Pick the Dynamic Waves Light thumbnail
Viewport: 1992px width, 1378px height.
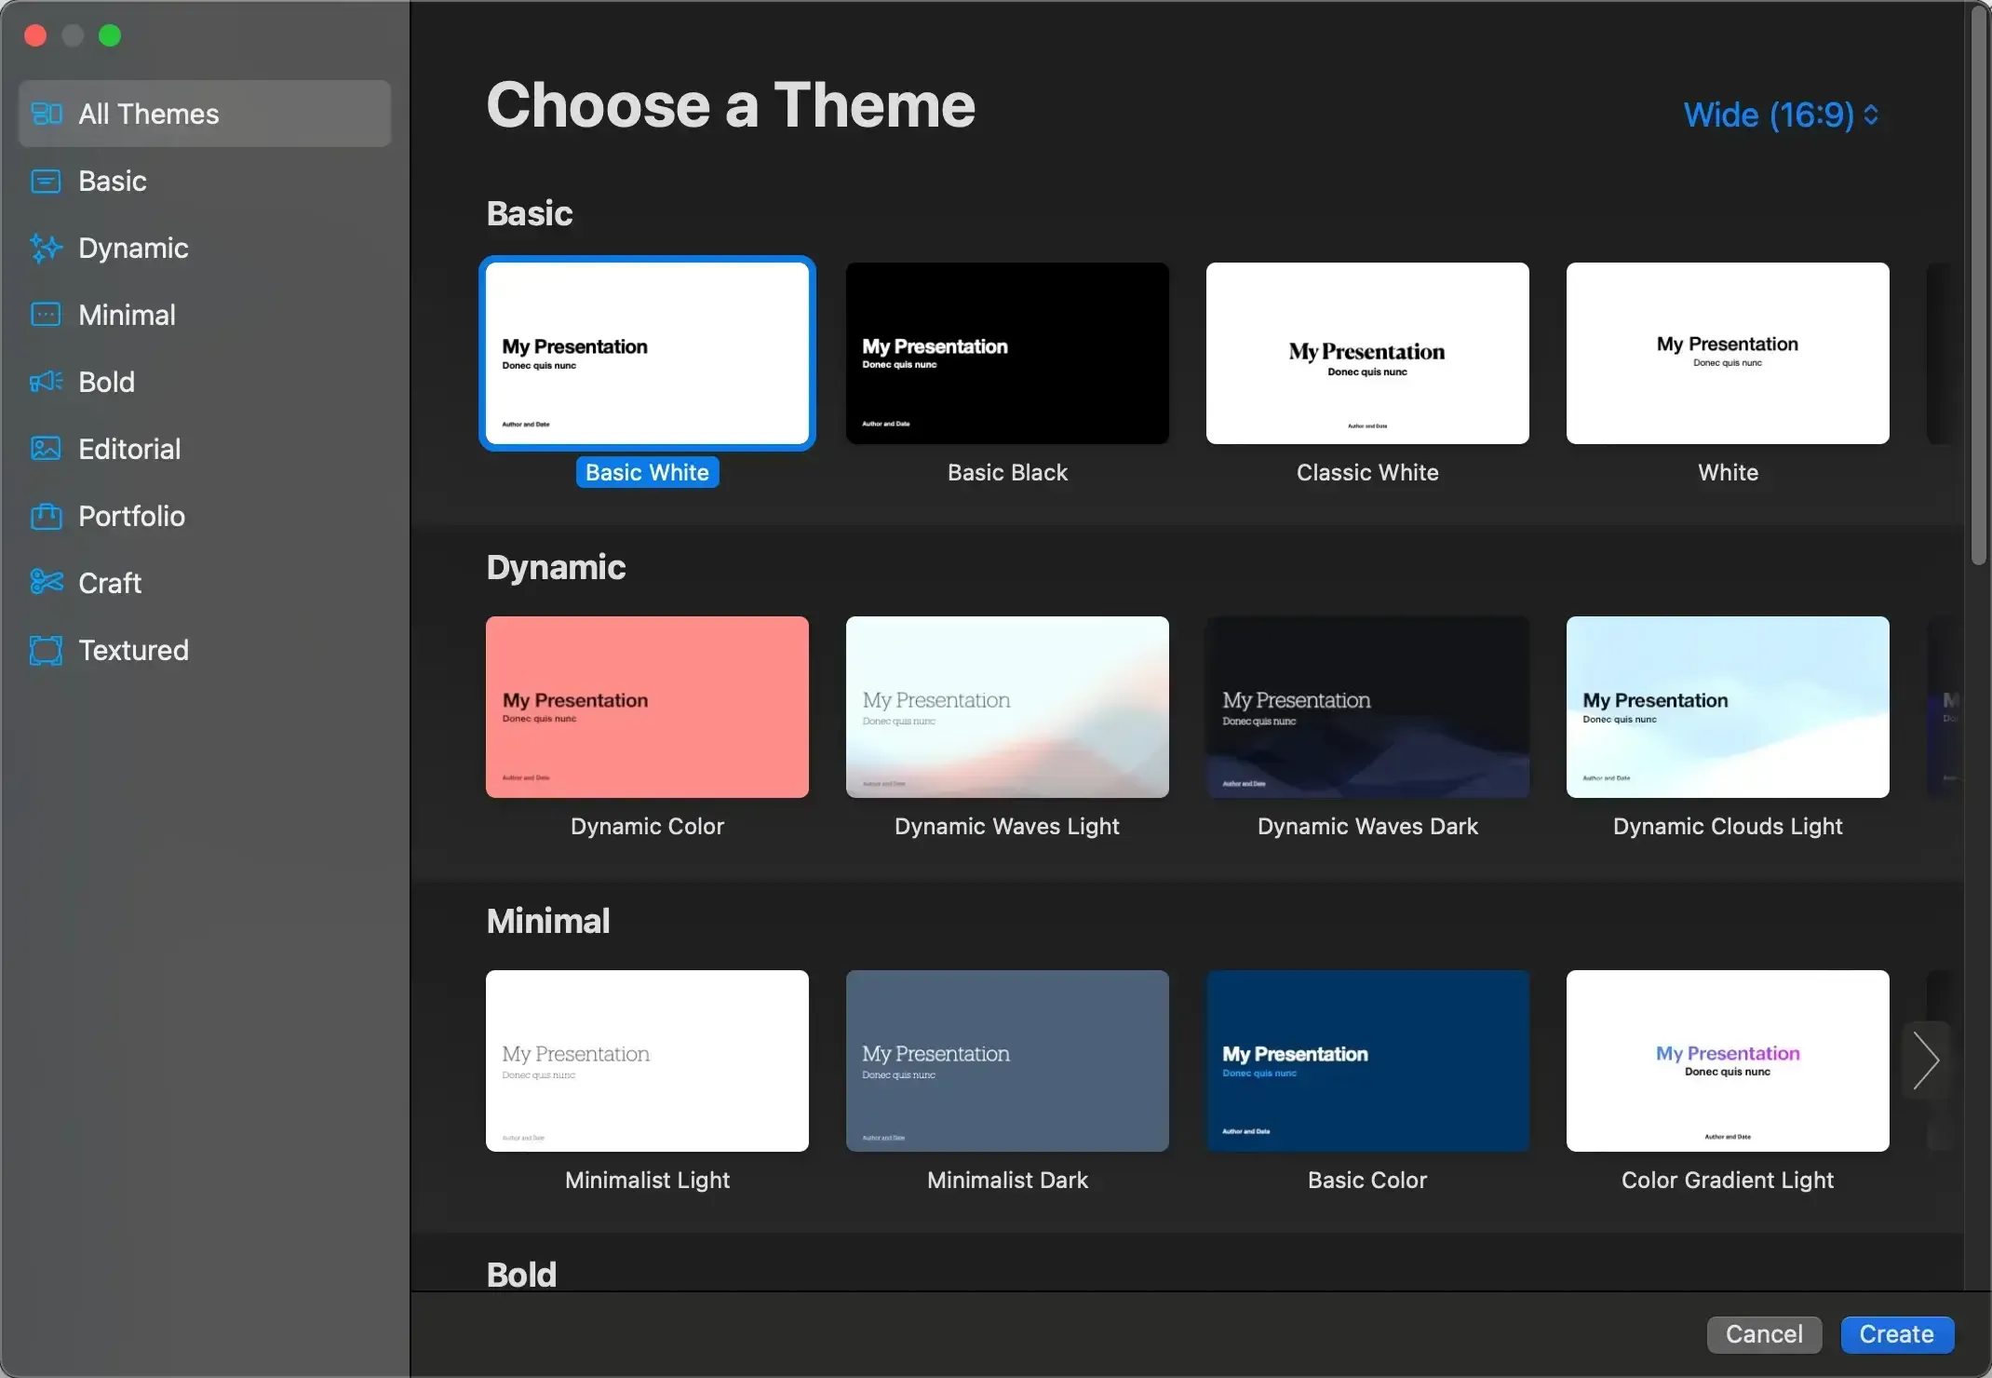click(x=1007, y=707)
